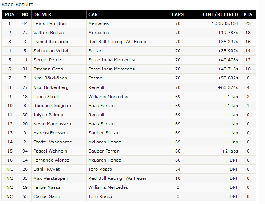Click Hamilton's race time 1:33:05.154
265x204 pixels.
[x=225, y=23]
